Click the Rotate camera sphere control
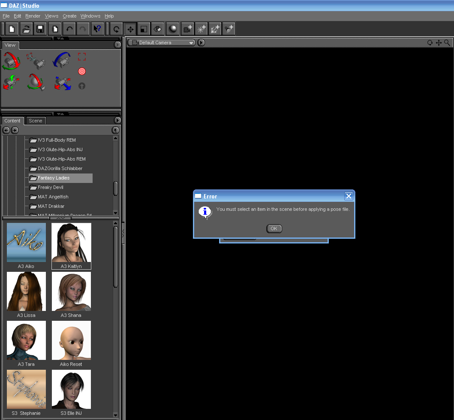The image size is (454, 420). (x=36, y=82)
